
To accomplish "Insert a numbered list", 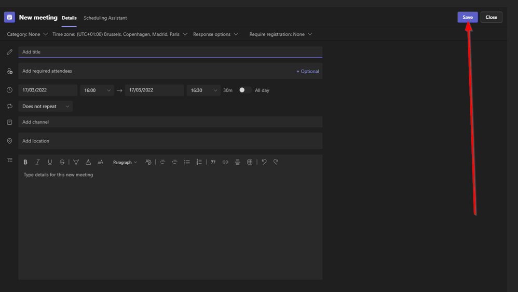I will coord(199,162).
